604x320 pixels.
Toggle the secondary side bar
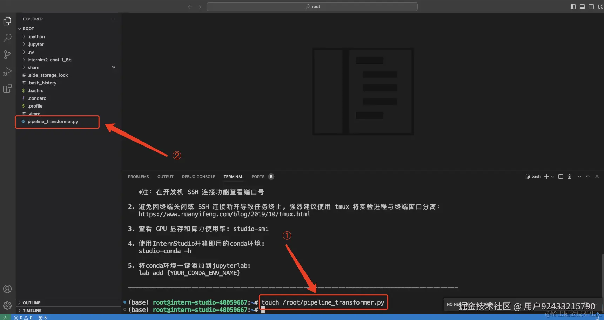tap(591, 7)
